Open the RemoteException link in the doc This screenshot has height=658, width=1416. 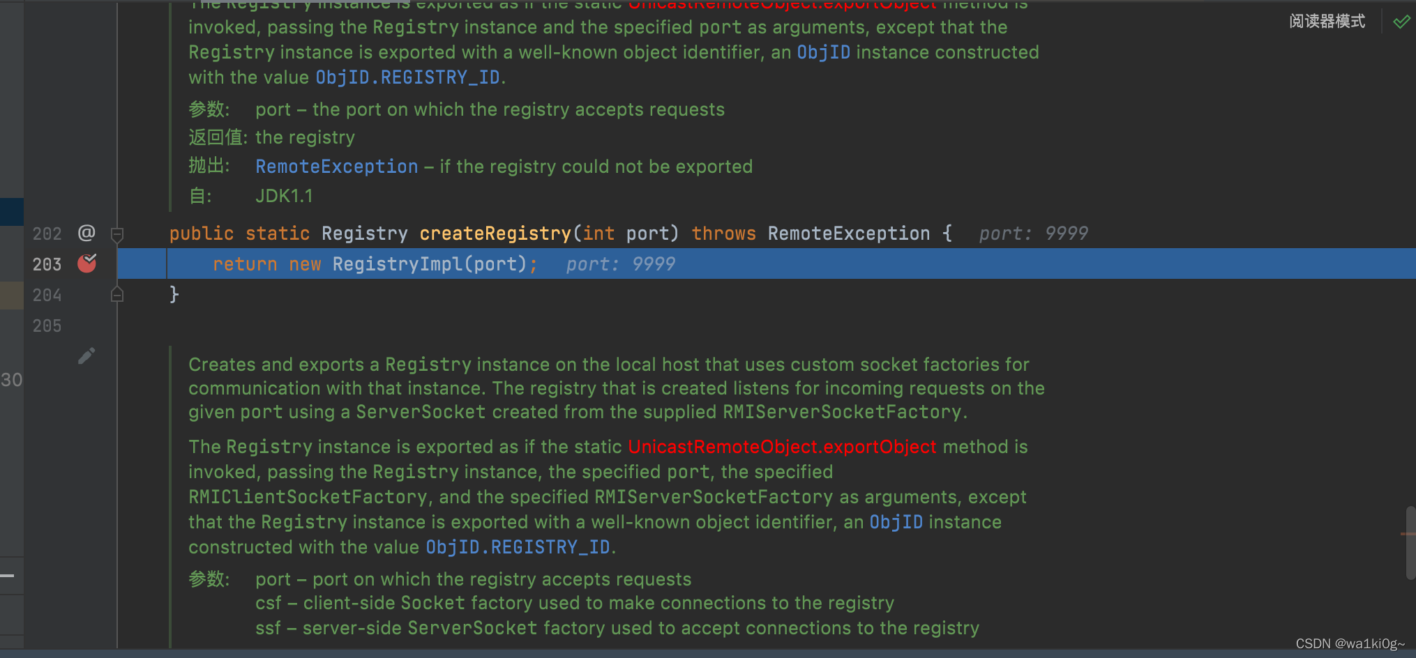[x=336, y=167]
